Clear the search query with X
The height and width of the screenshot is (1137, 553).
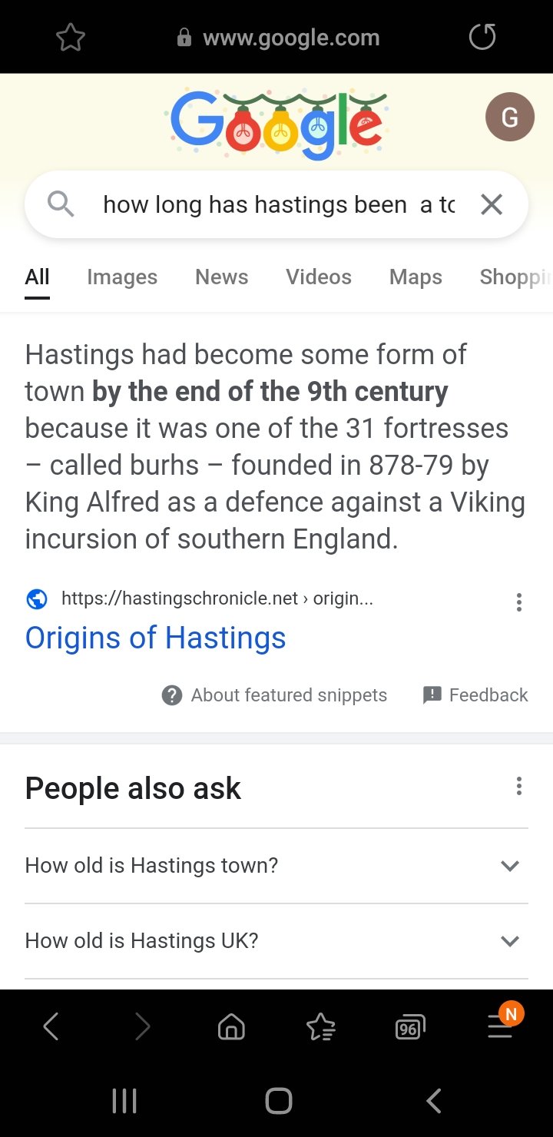click(491, 204)
